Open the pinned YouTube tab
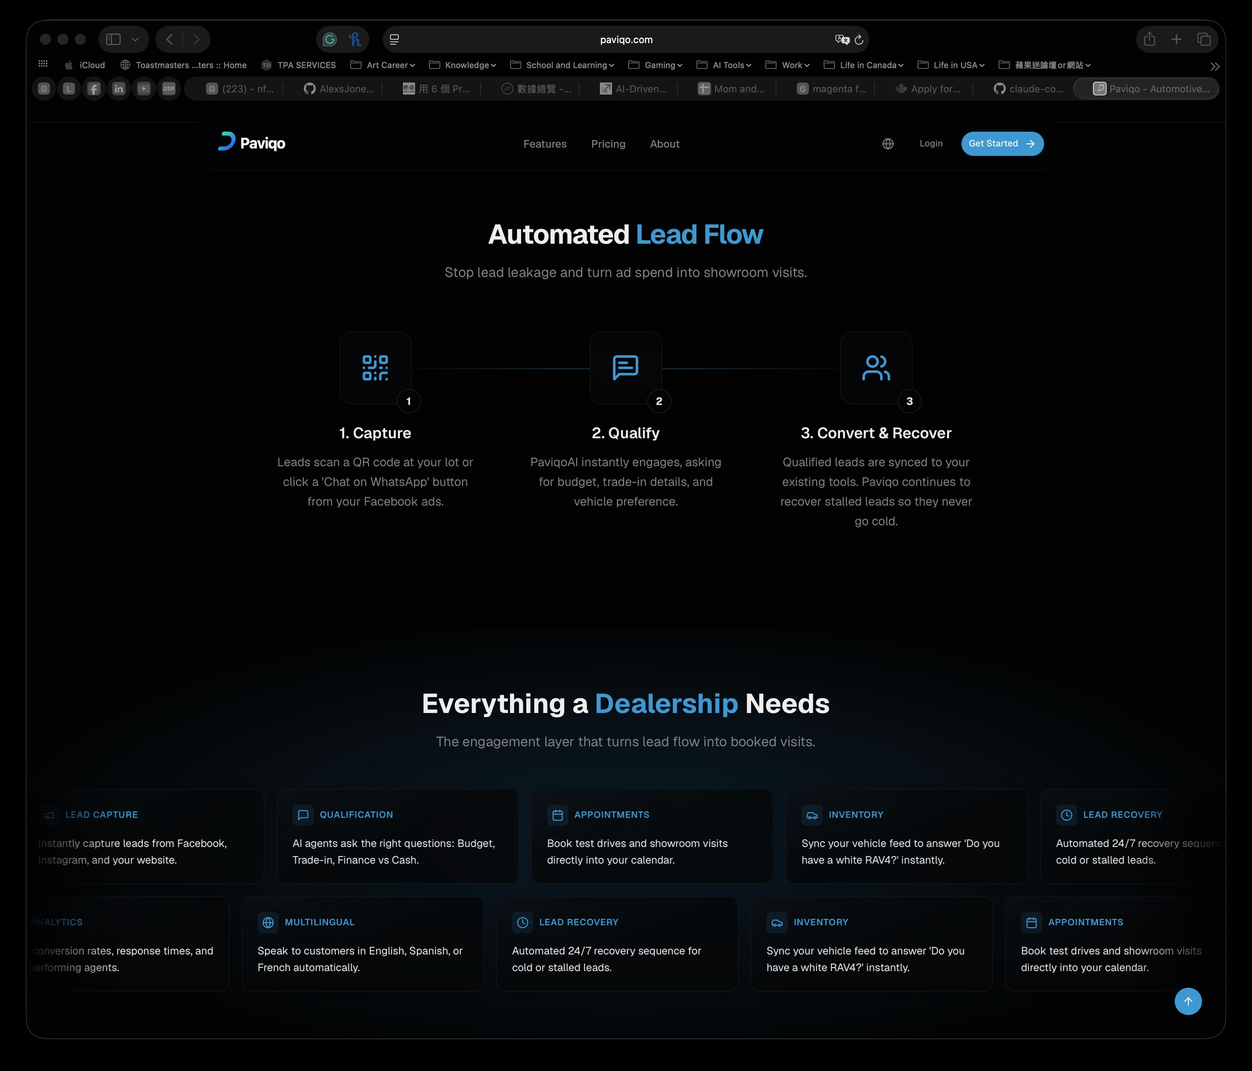Image resolution: width=1252 pixels, height=1071 pixels. coord(144,89)
